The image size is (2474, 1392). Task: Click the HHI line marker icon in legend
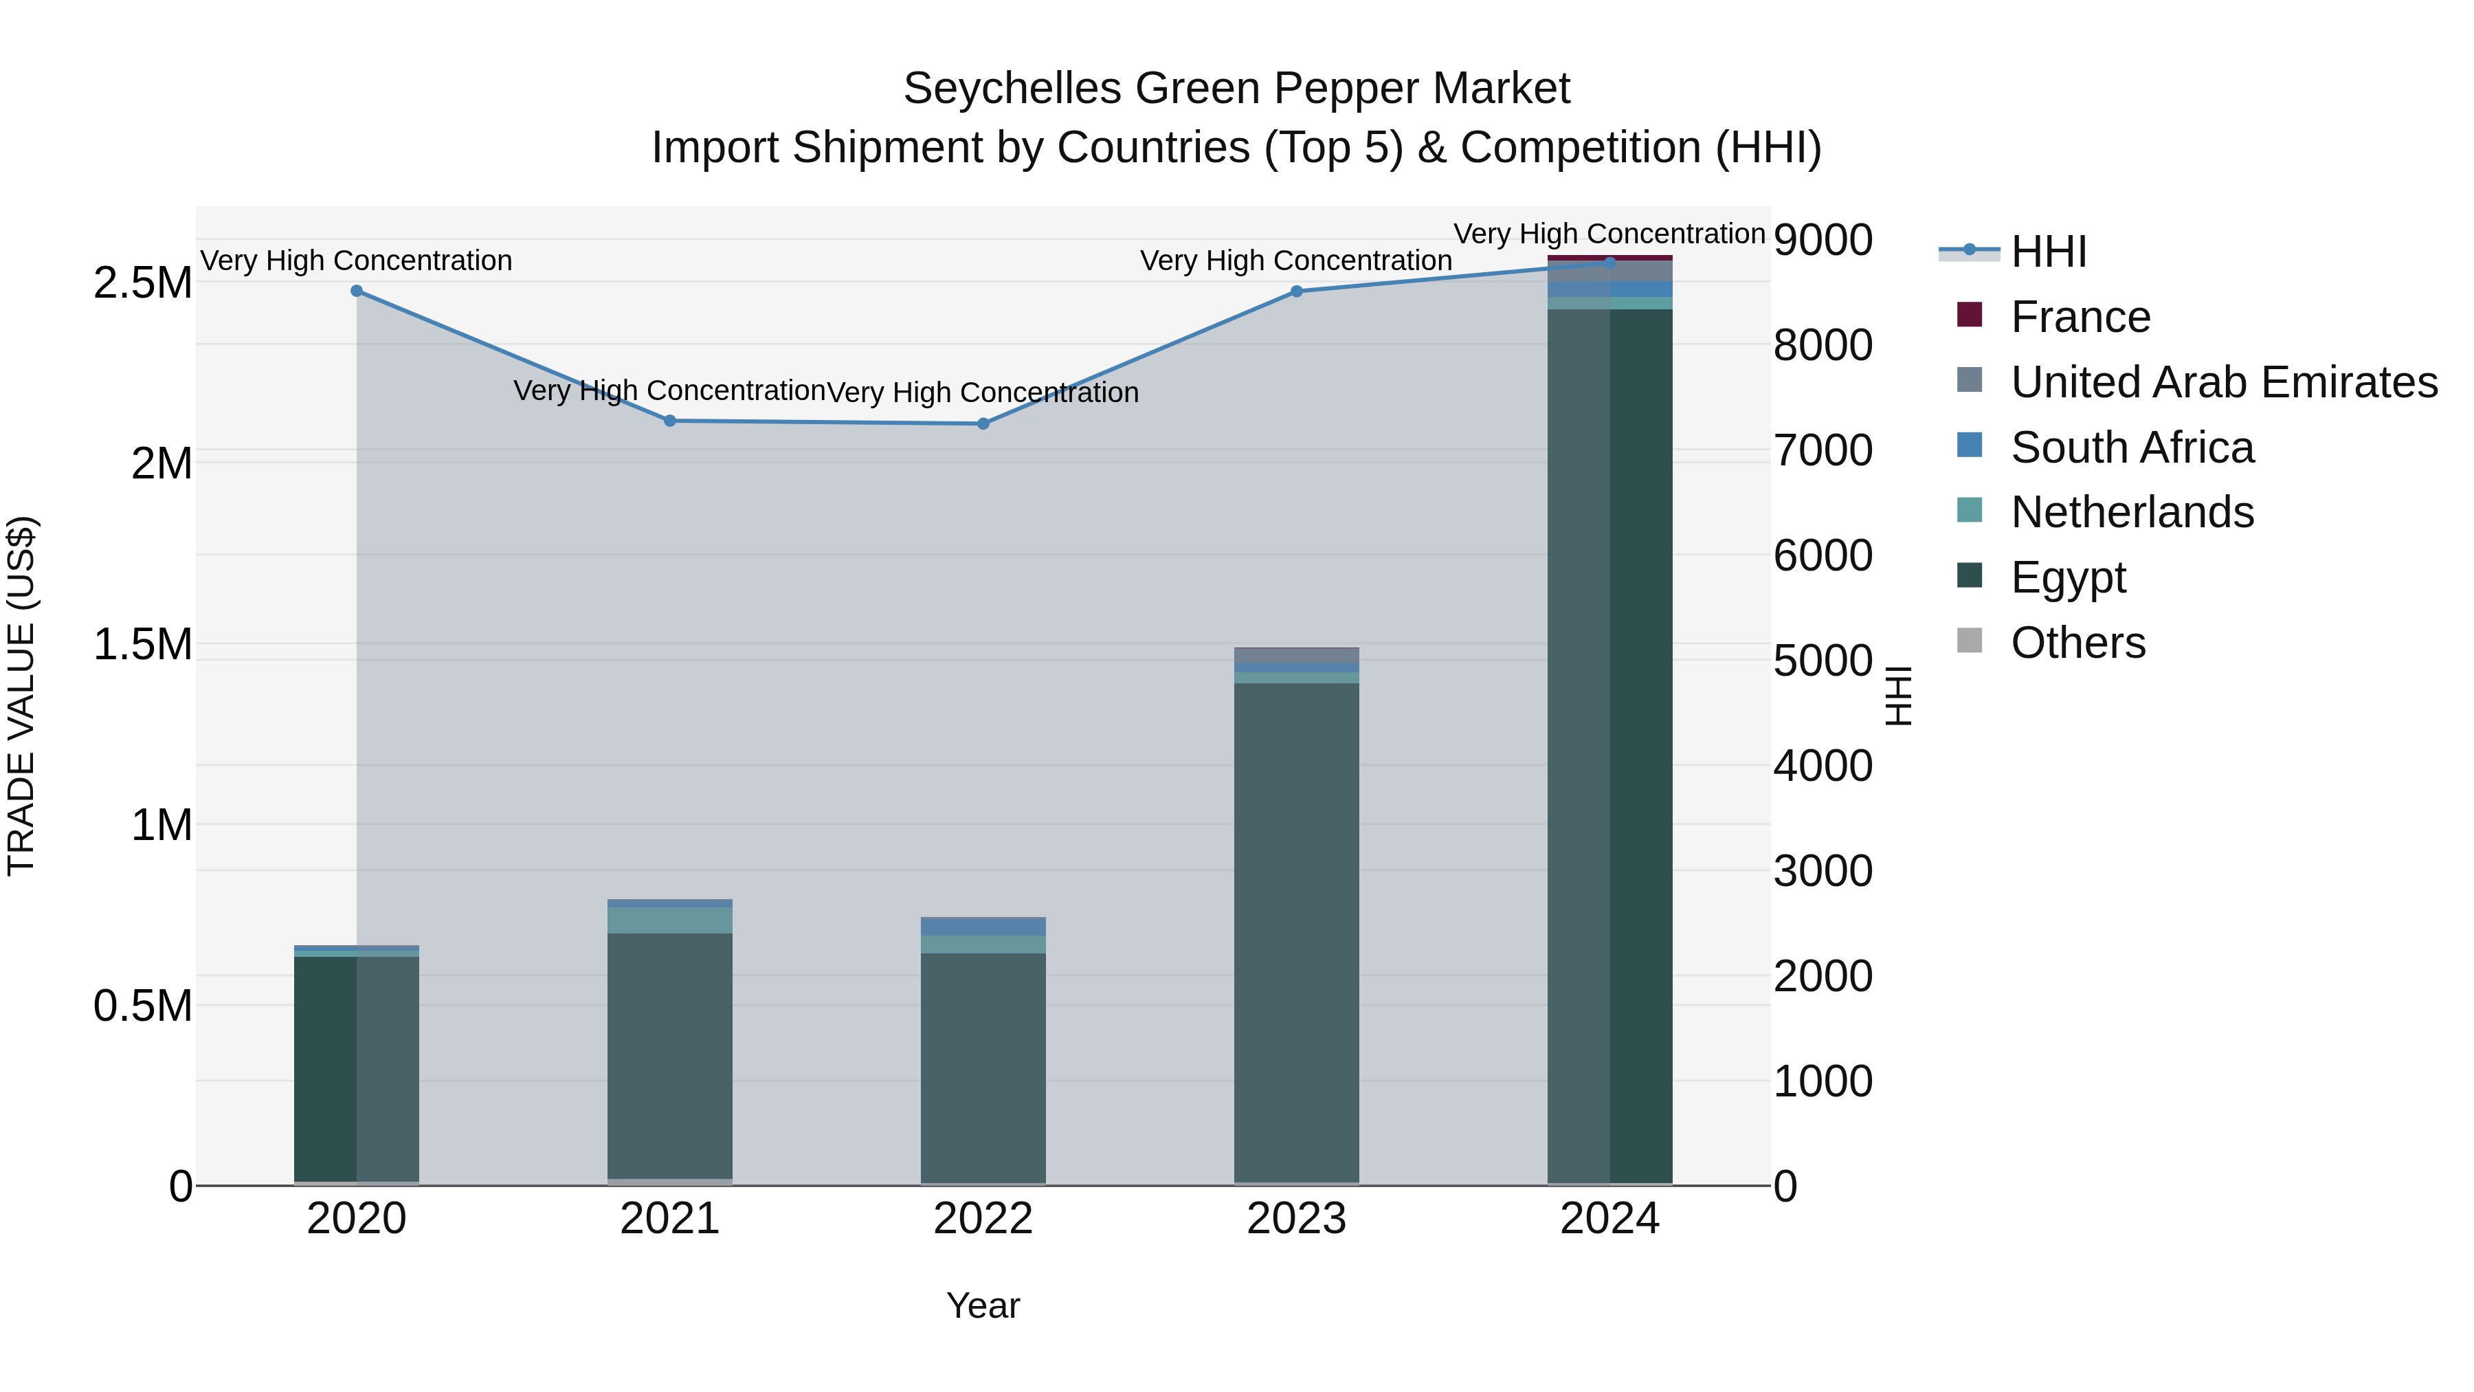(1969, 251)
